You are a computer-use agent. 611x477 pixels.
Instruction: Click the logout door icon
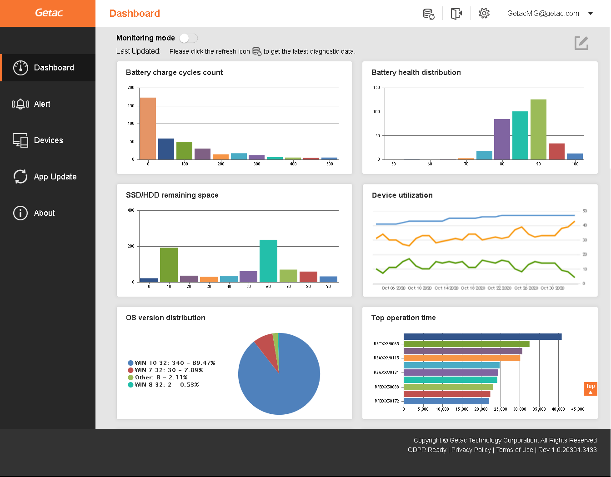click(x=456, y=14)
